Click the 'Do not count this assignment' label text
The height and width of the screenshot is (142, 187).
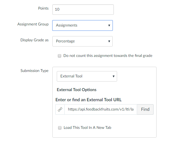[x=108, y=56]
